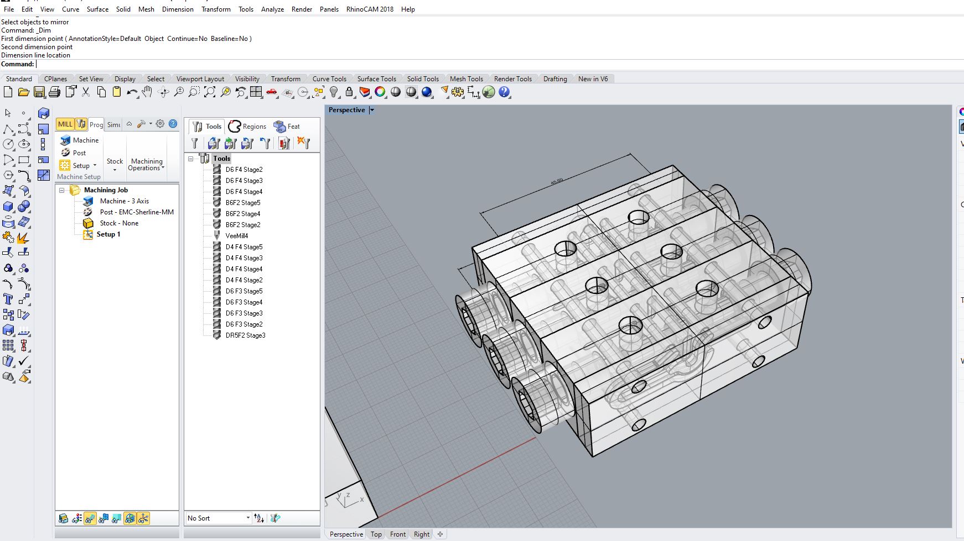Click the color wheel icon
This screenshot has width=964, height=541.
380,92
